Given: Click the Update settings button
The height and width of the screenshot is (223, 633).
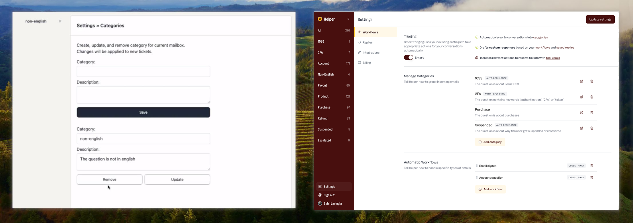Looking at the screenshot, I should [600, 19].
